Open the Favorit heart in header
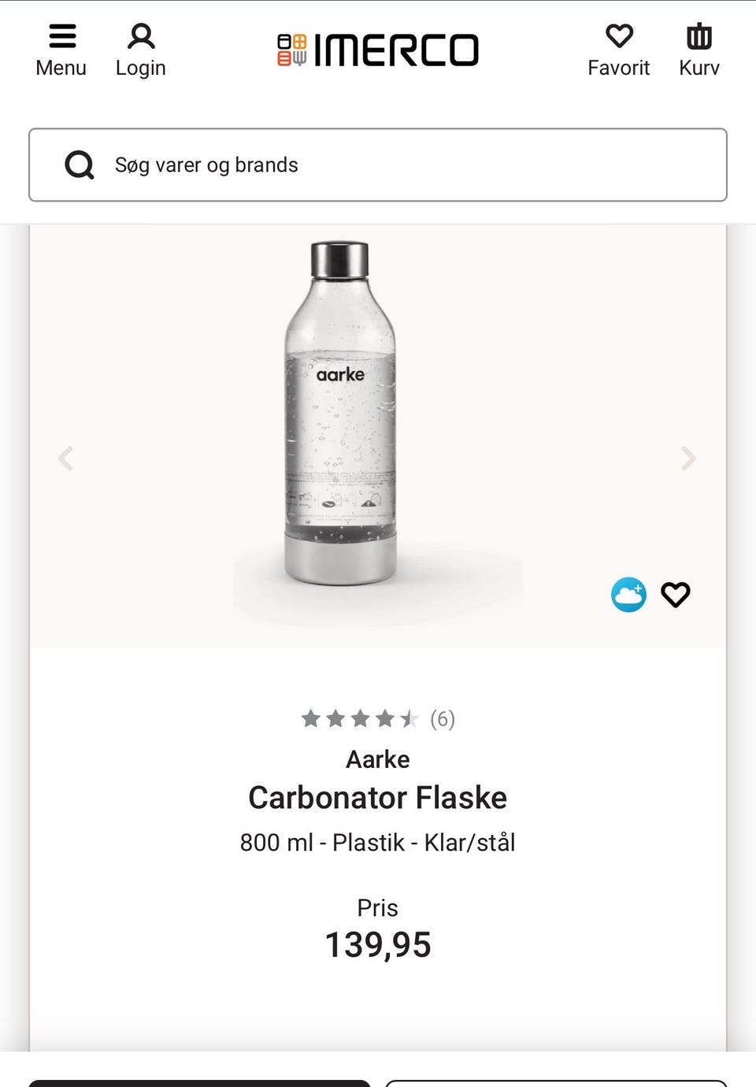 coord(619,36)
